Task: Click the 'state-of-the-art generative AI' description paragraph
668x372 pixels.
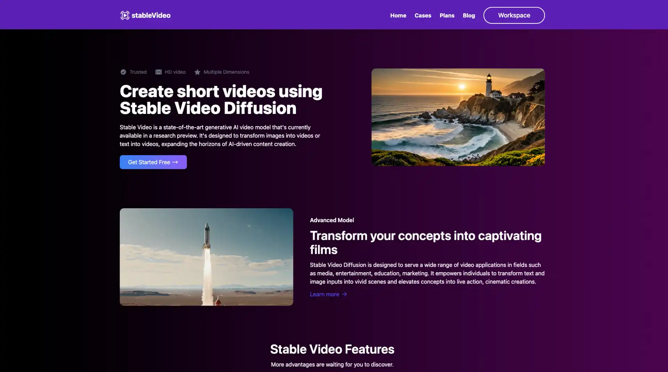Action: 220,136
